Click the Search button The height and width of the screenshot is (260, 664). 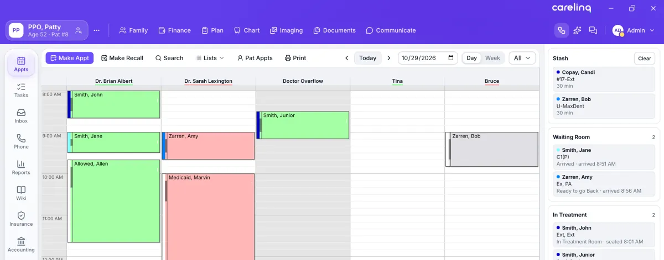[169, 58]
